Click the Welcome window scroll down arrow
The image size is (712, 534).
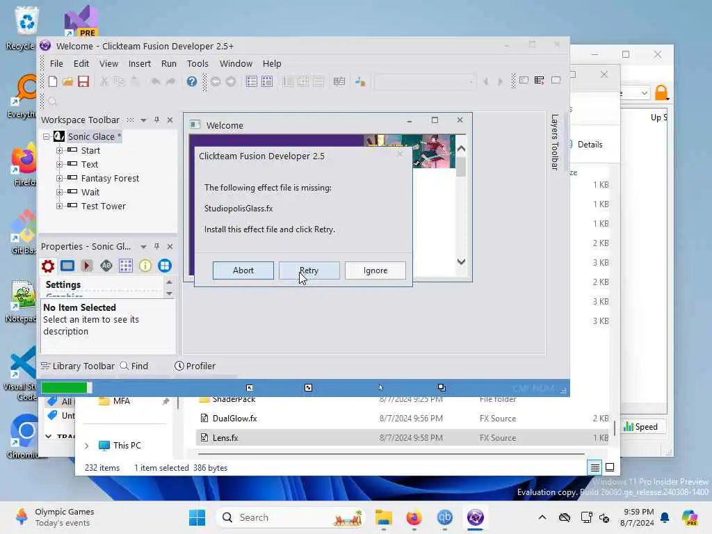pos(461,261)
